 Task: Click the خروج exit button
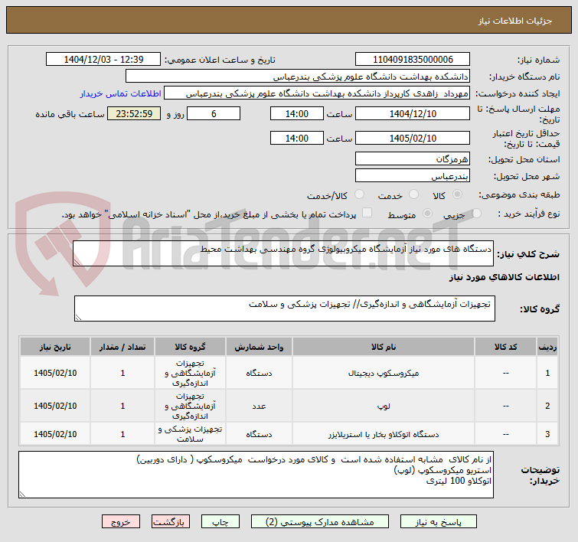click(121, 522)
